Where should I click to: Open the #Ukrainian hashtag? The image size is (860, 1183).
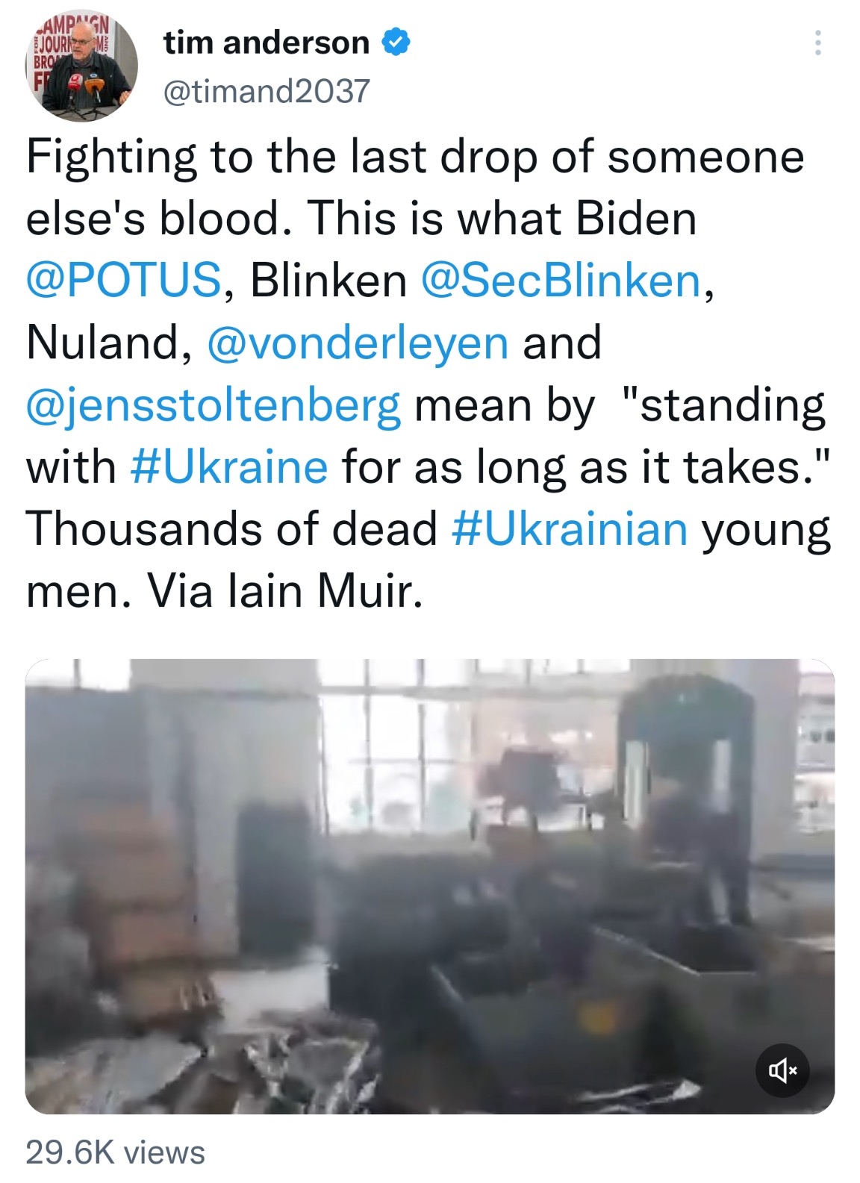click(x=570, y=529)
